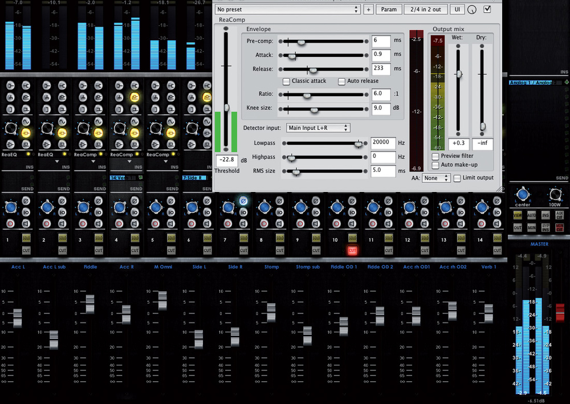
Task: Unmute track 10 via red CUT button
Action: (x=352, y=250)
